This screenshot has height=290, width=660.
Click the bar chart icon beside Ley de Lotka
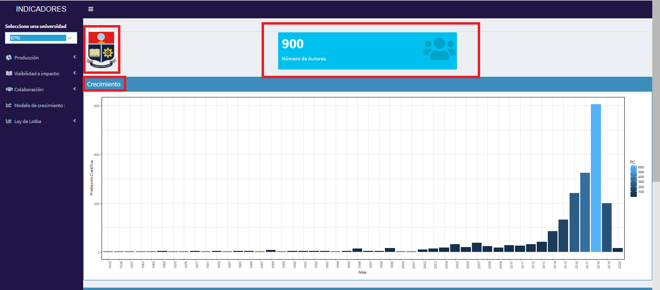[x=9, y=121]
